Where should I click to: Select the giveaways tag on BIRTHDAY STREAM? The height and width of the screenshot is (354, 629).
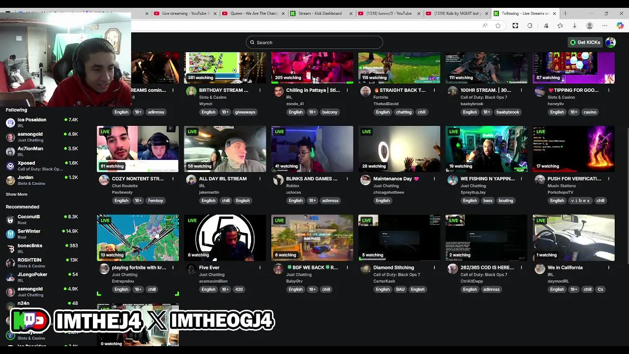pos(245,112)
